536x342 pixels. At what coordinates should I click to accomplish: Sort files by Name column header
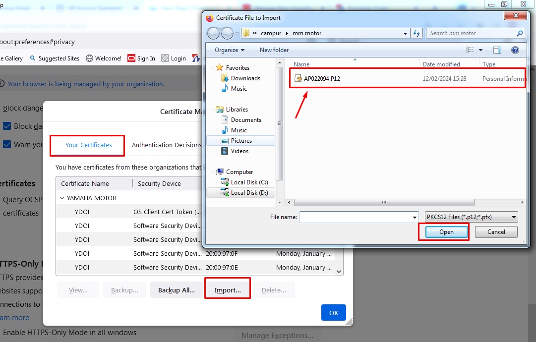click(x=301, y=64)
